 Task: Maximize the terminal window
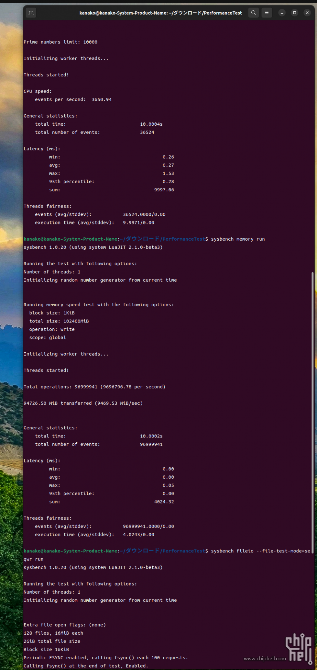[294, 13]
